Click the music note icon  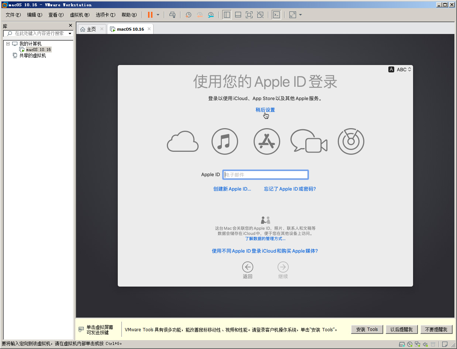pos(225,141)
